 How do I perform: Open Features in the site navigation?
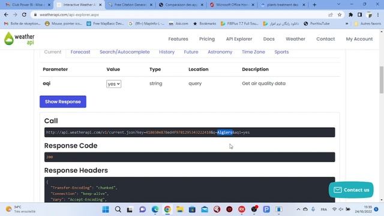coord(178,39)
